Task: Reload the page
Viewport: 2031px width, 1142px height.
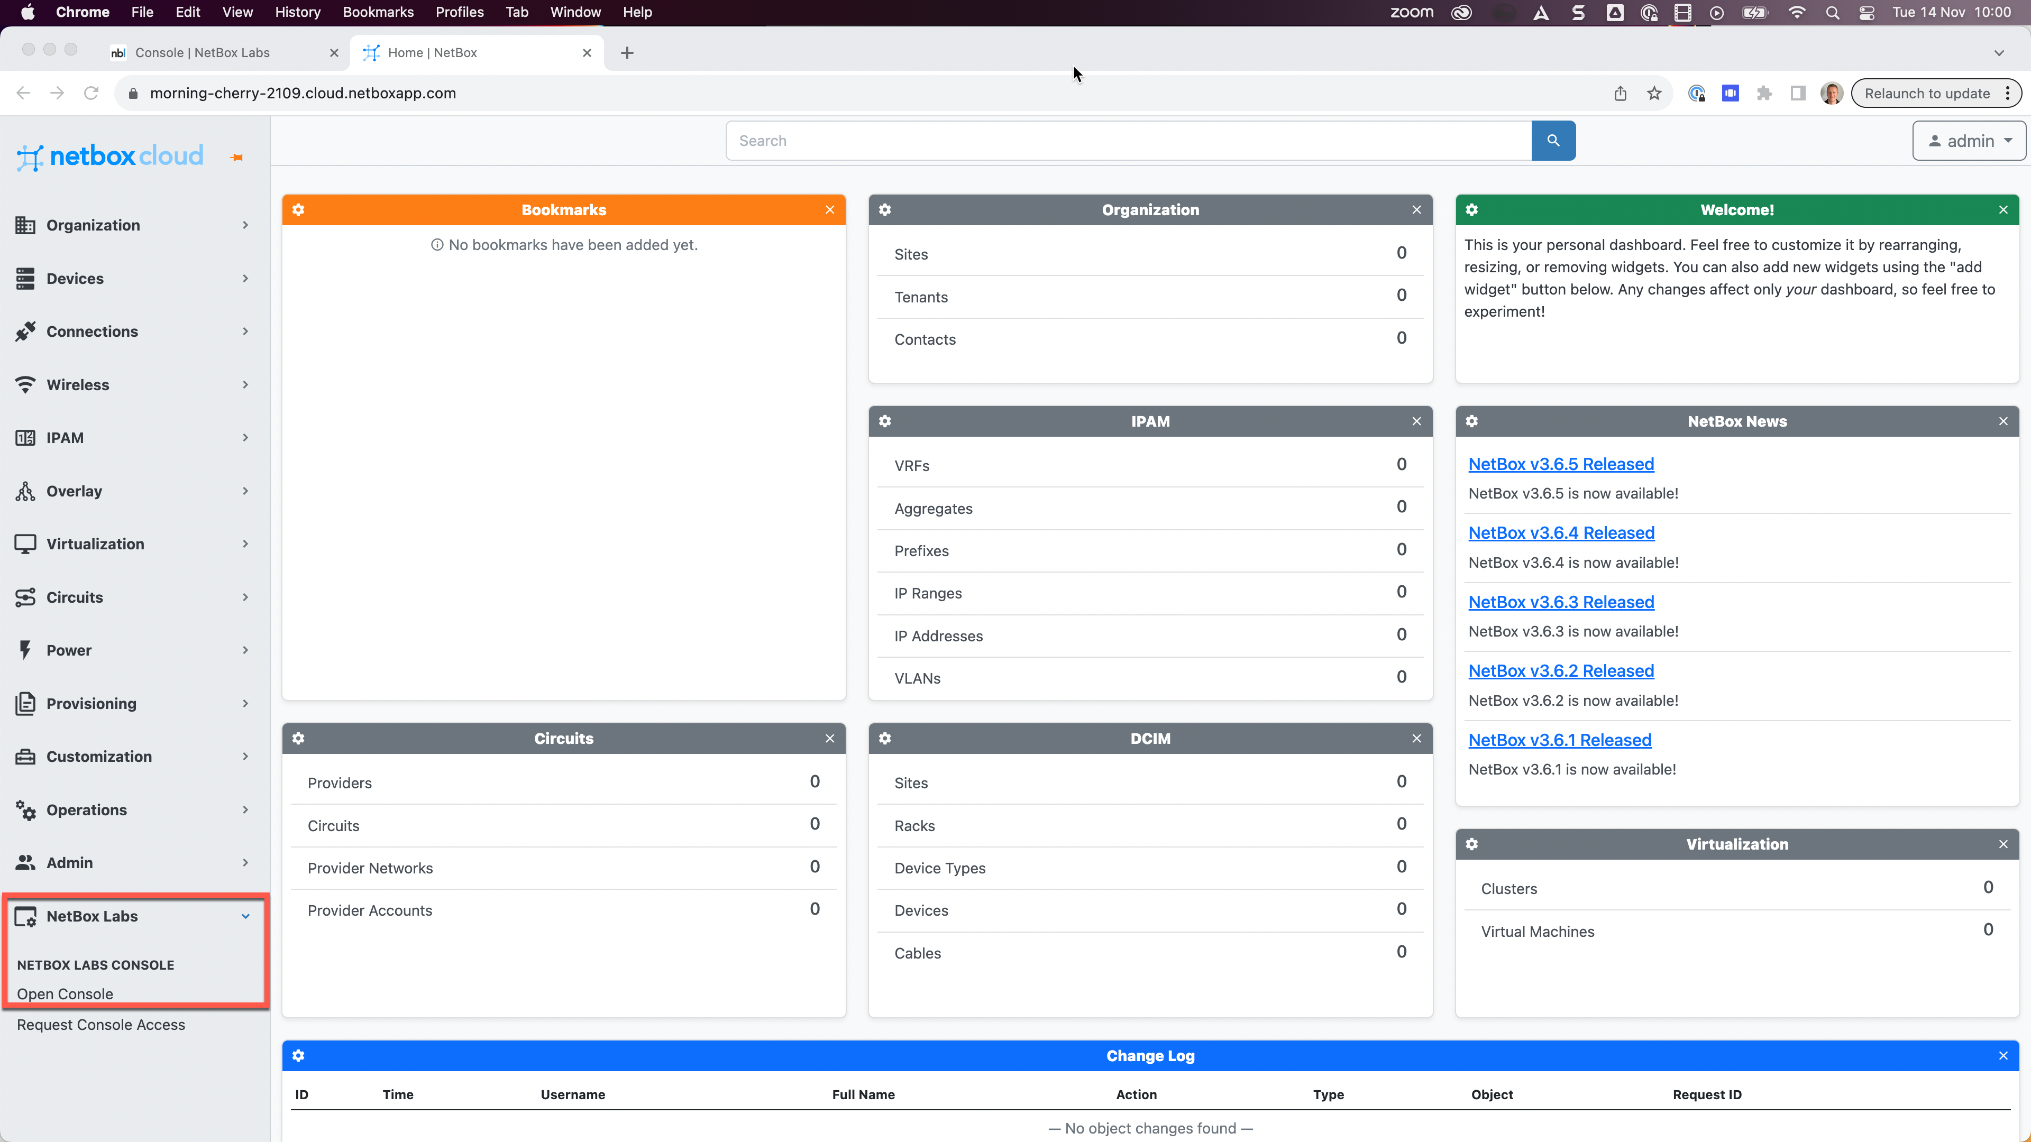Action: [x=92, y=93]
